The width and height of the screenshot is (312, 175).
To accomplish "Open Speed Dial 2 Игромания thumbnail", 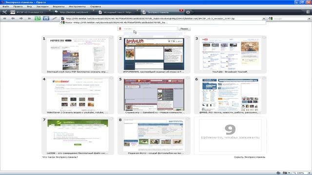I will (x=154, y=54).
